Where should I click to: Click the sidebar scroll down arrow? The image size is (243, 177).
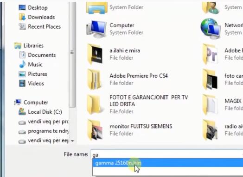click(72, 141)
